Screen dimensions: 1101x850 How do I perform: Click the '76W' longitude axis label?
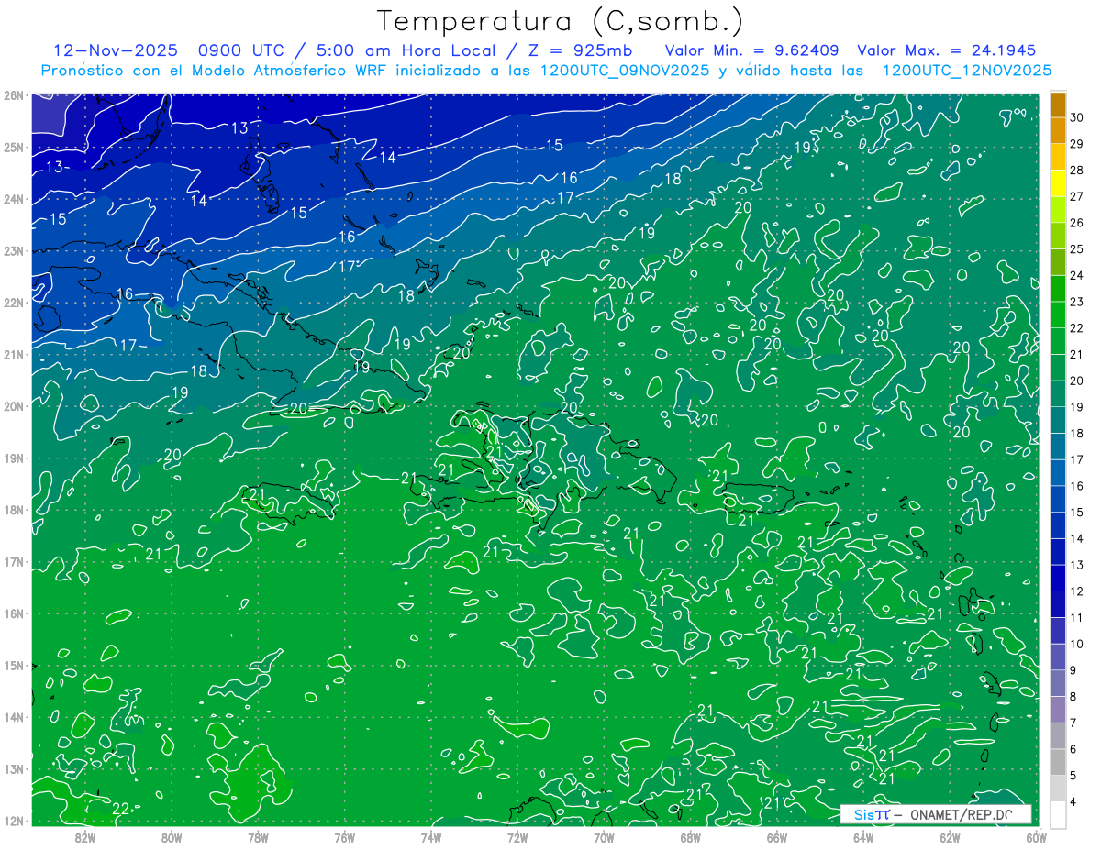coord(344,836)
